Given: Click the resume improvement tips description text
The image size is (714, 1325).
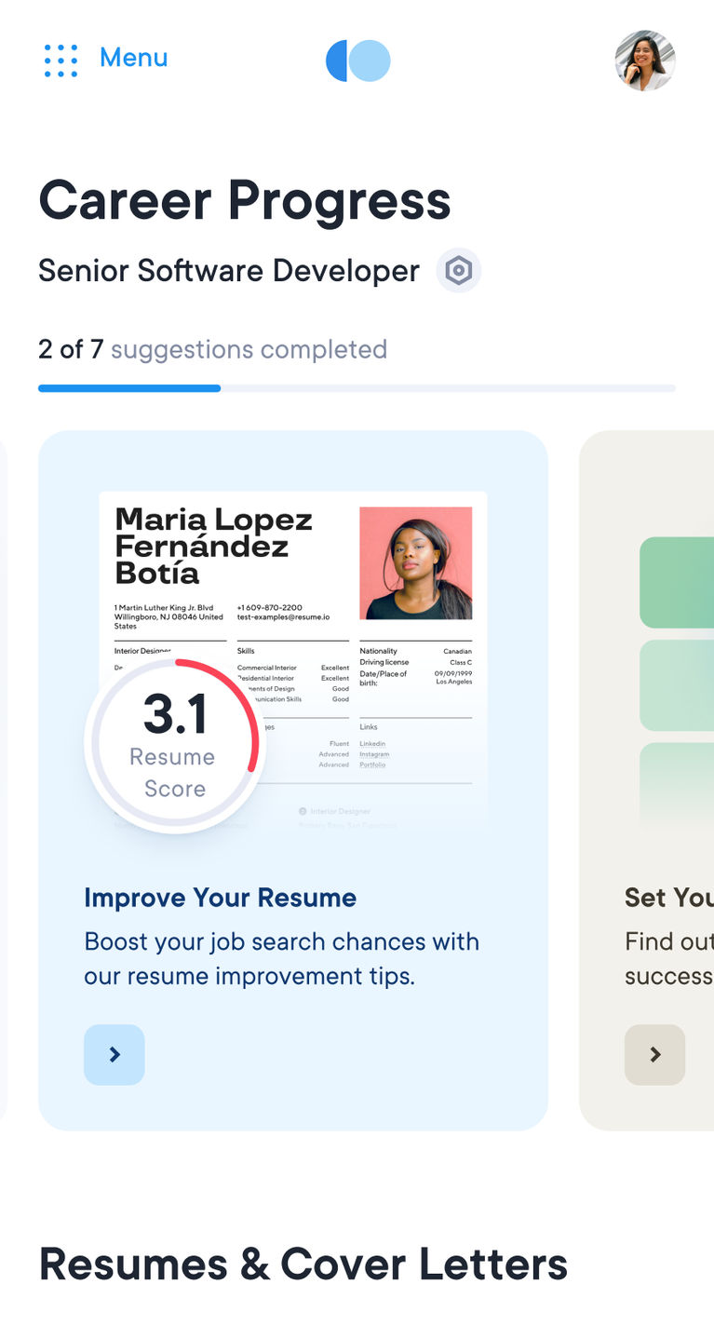Looking at the screenshot, I should click(x=281, y=958).
